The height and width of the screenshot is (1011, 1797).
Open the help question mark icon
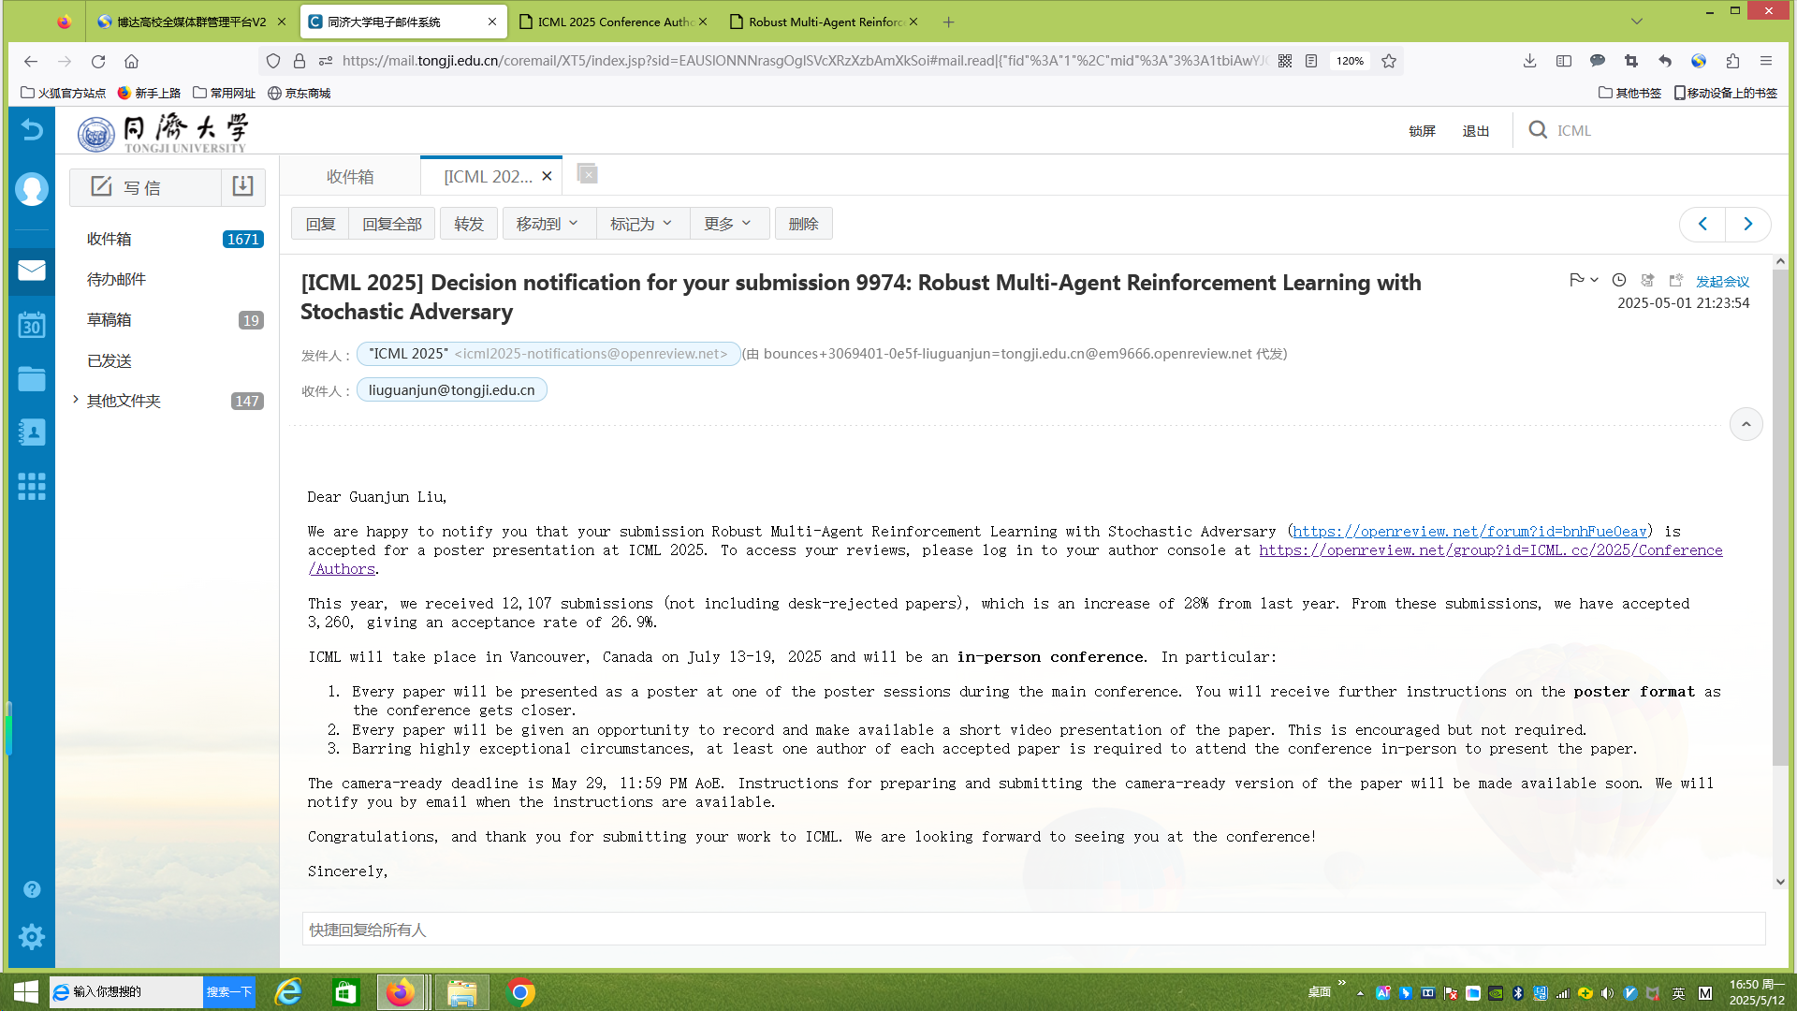[x=32, y=889]
